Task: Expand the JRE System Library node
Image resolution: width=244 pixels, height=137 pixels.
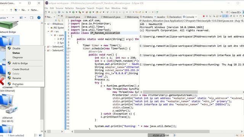Action: click(48, 28)
